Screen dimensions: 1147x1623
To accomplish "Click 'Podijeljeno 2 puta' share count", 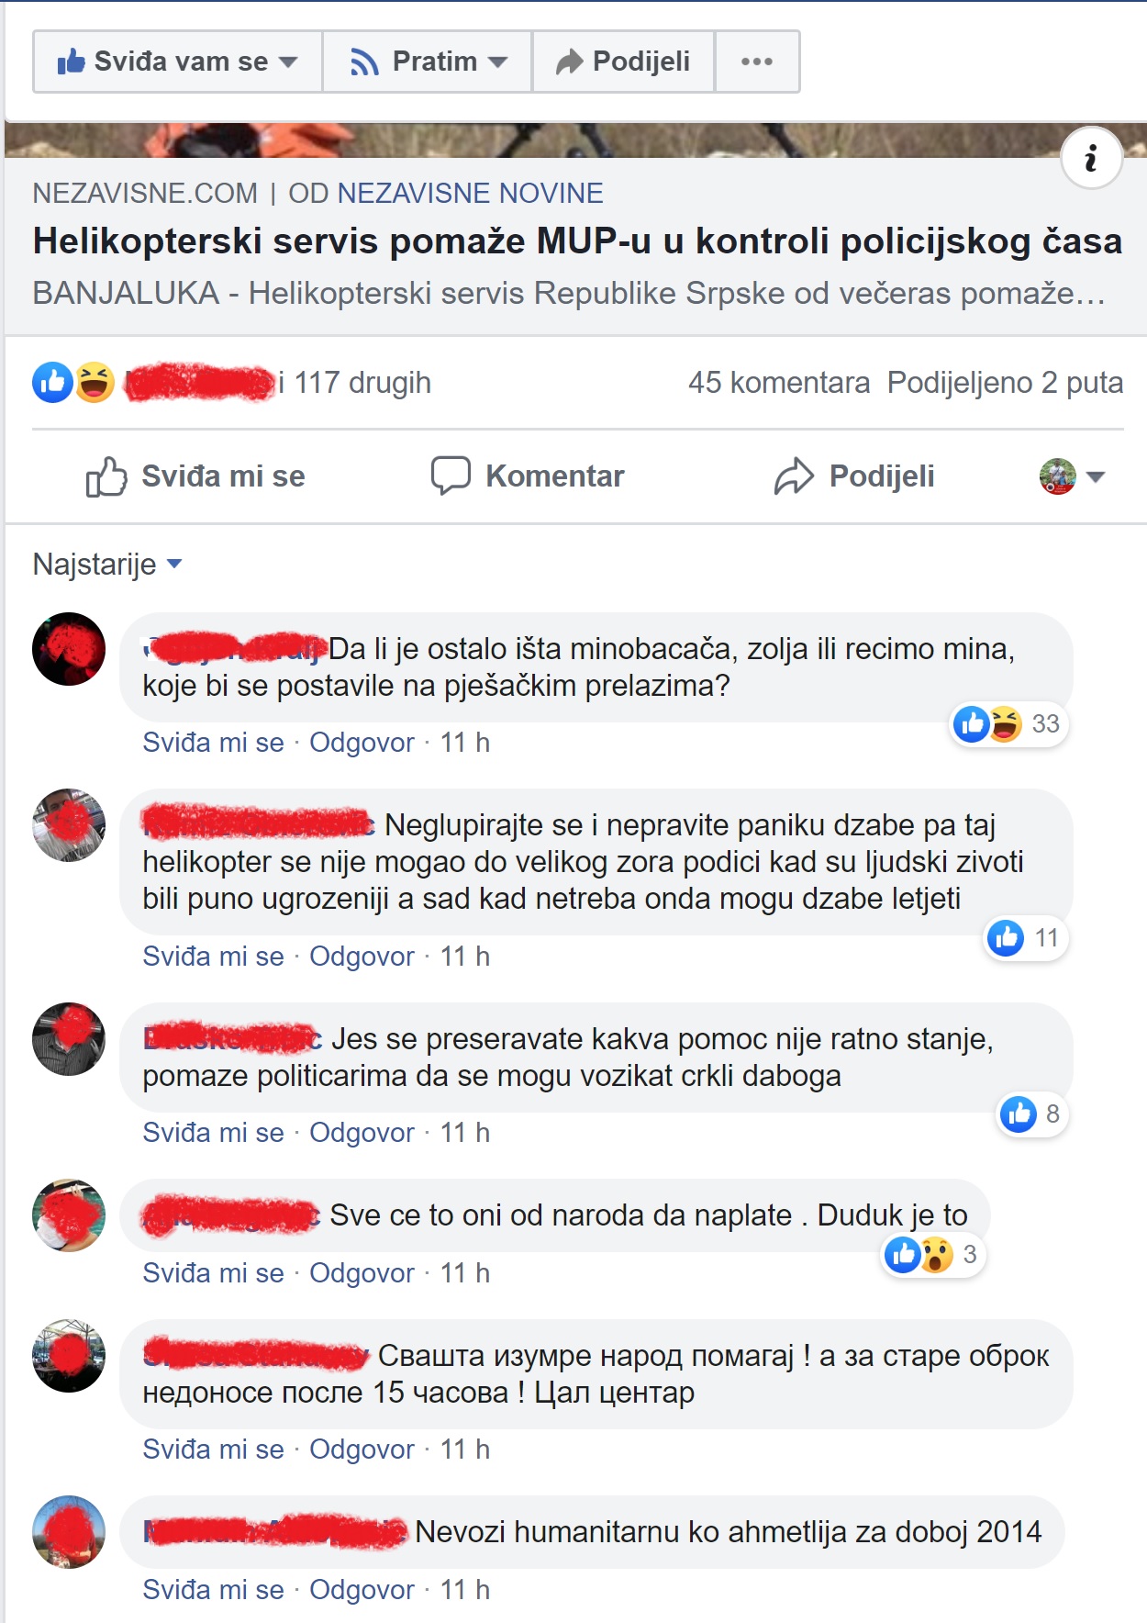I will pyautogui.click(x=1005, y=383).
